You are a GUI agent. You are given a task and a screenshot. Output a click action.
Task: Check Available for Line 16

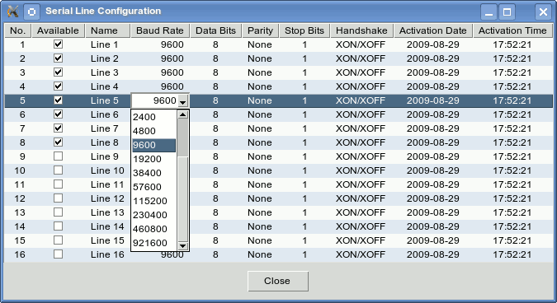[x=58, y=254]
